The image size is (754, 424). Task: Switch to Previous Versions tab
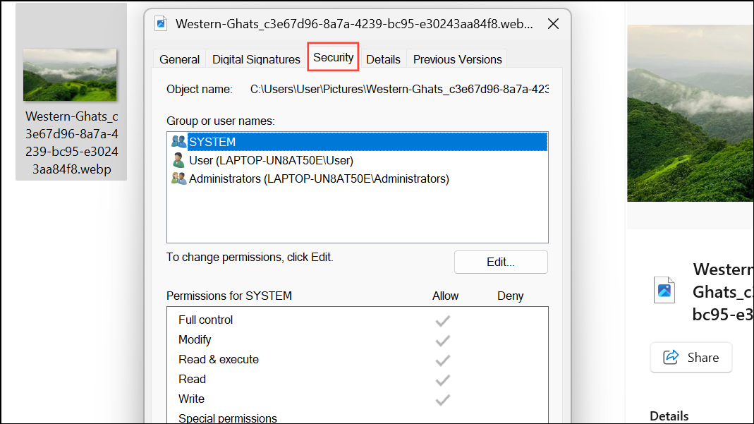pos(457,59)
